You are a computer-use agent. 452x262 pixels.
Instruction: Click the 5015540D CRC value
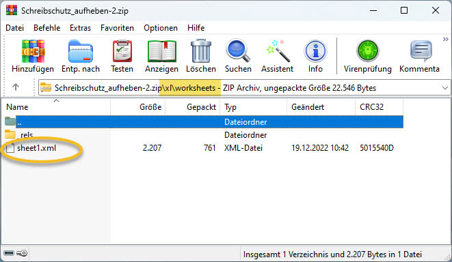click(x=377, y=148)
